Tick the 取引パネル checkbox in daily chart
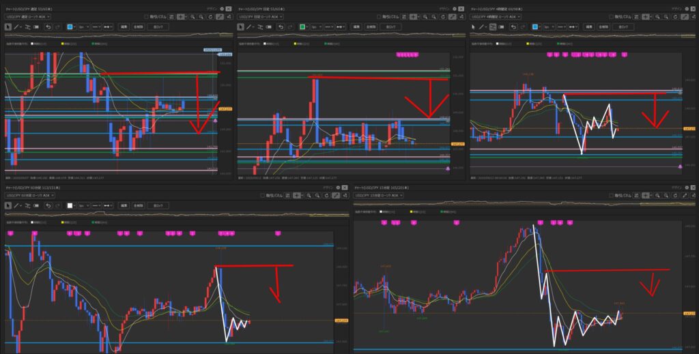 380,16
